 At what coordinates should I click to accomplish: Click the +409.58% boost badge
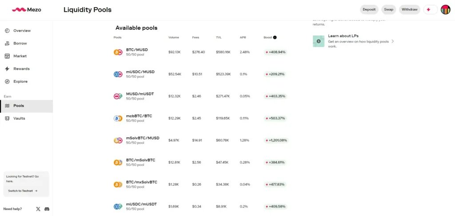click(x=275, y=207)
